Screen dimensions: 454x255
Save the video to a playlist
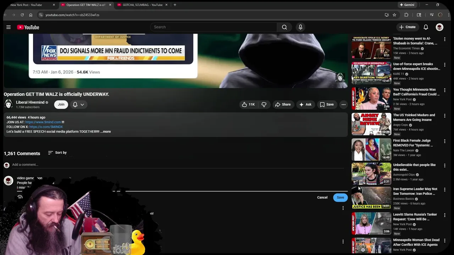coord(327,104)
